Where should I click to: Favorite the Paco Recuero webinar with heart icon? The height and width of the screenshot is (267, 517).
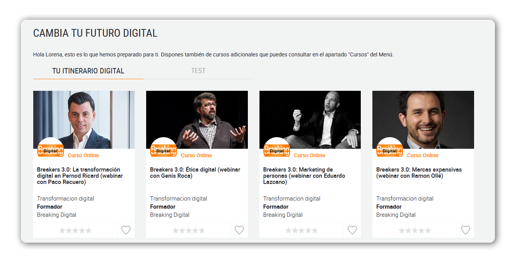(126, 230)
